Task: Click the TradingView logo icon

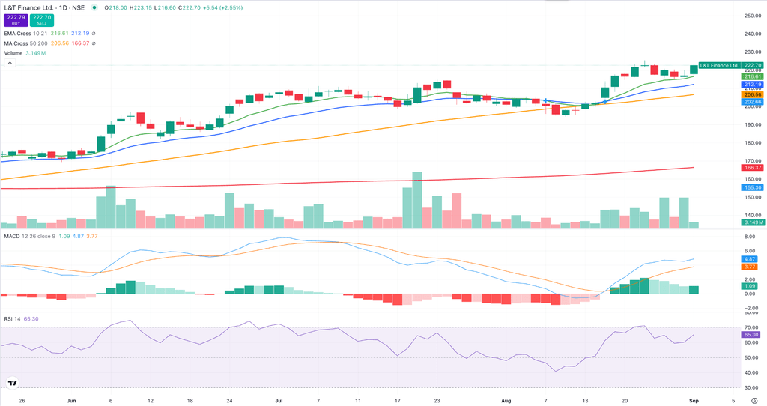Action: click(12, 383)
